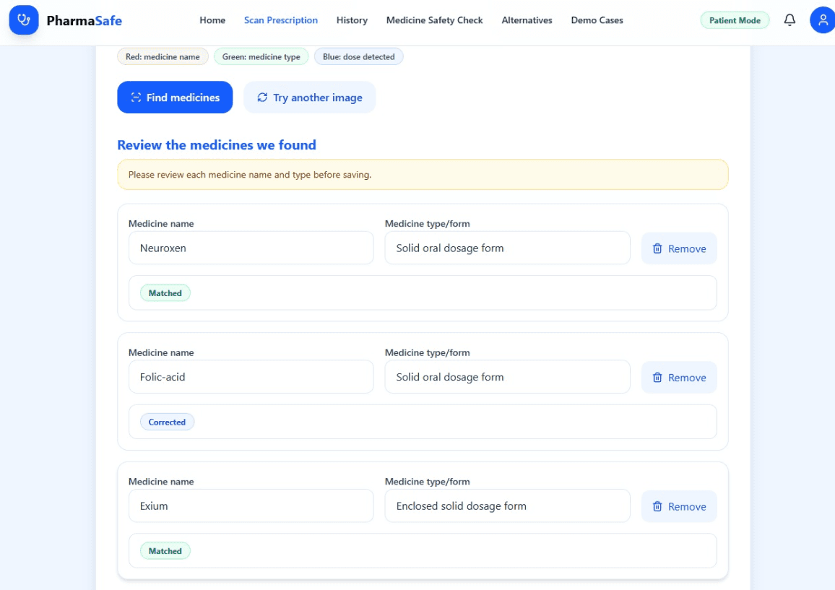835x590 pixels.
Task: Click the Corrected badge under Folic-acid
Action: (x=167, y=422)
